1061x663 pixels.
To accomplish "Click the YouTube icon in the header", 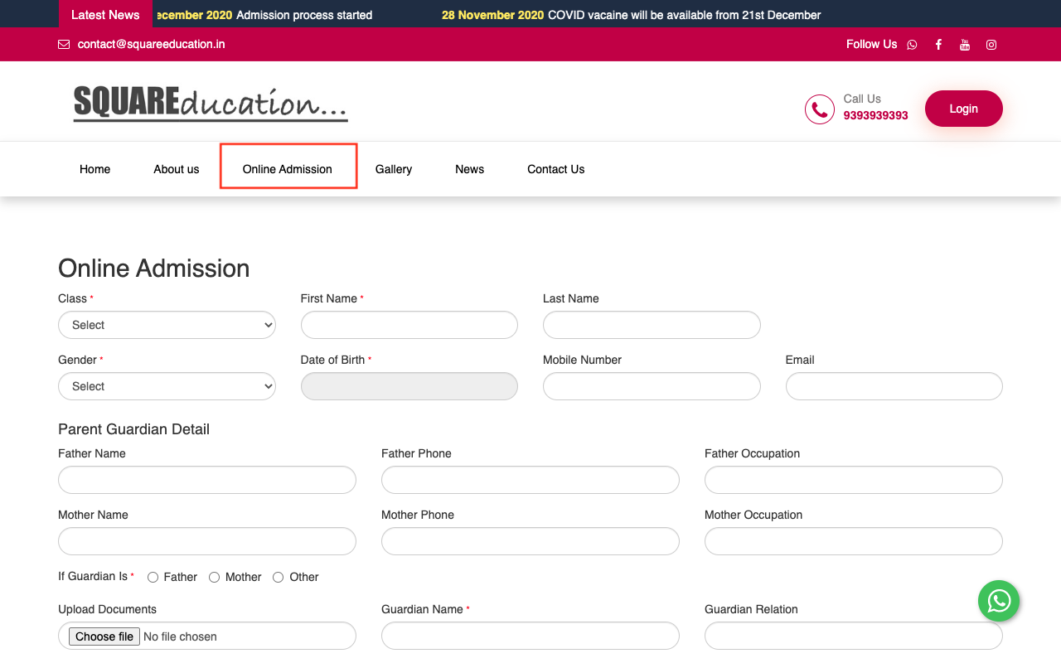I will click(x=965, y=45).
